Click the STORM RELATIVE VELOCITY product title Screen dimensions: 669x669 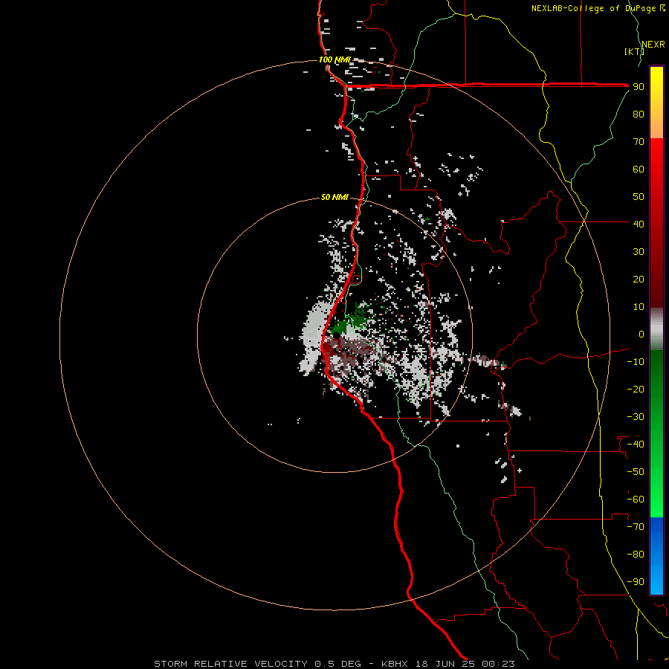[x=230, y=664]
